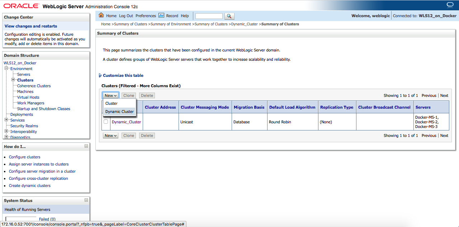Sort by the Replication Type column
This screenshot has width=459, height=227.
337,107
